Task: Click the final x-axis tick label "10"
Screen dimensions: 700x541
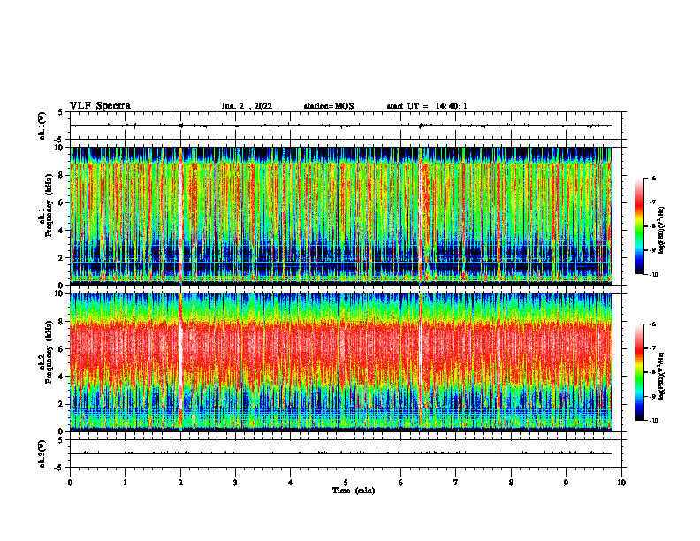Action: [x=621, y=483]
